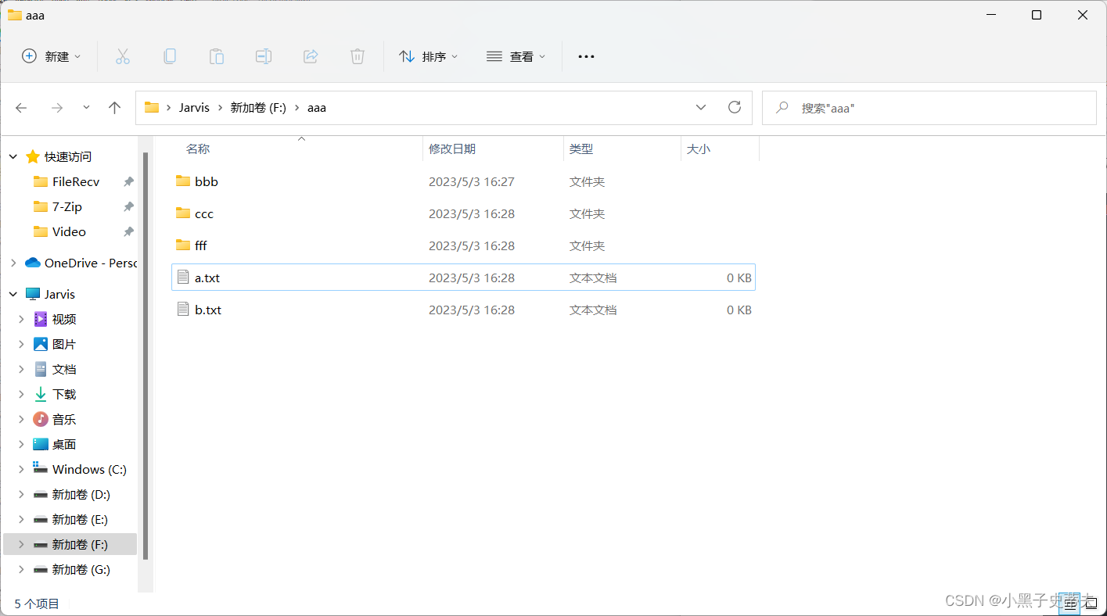Open 视频 in navigation pane
Image resolution: width=1107 pixels, height=616 pixels.
[64, 319]
